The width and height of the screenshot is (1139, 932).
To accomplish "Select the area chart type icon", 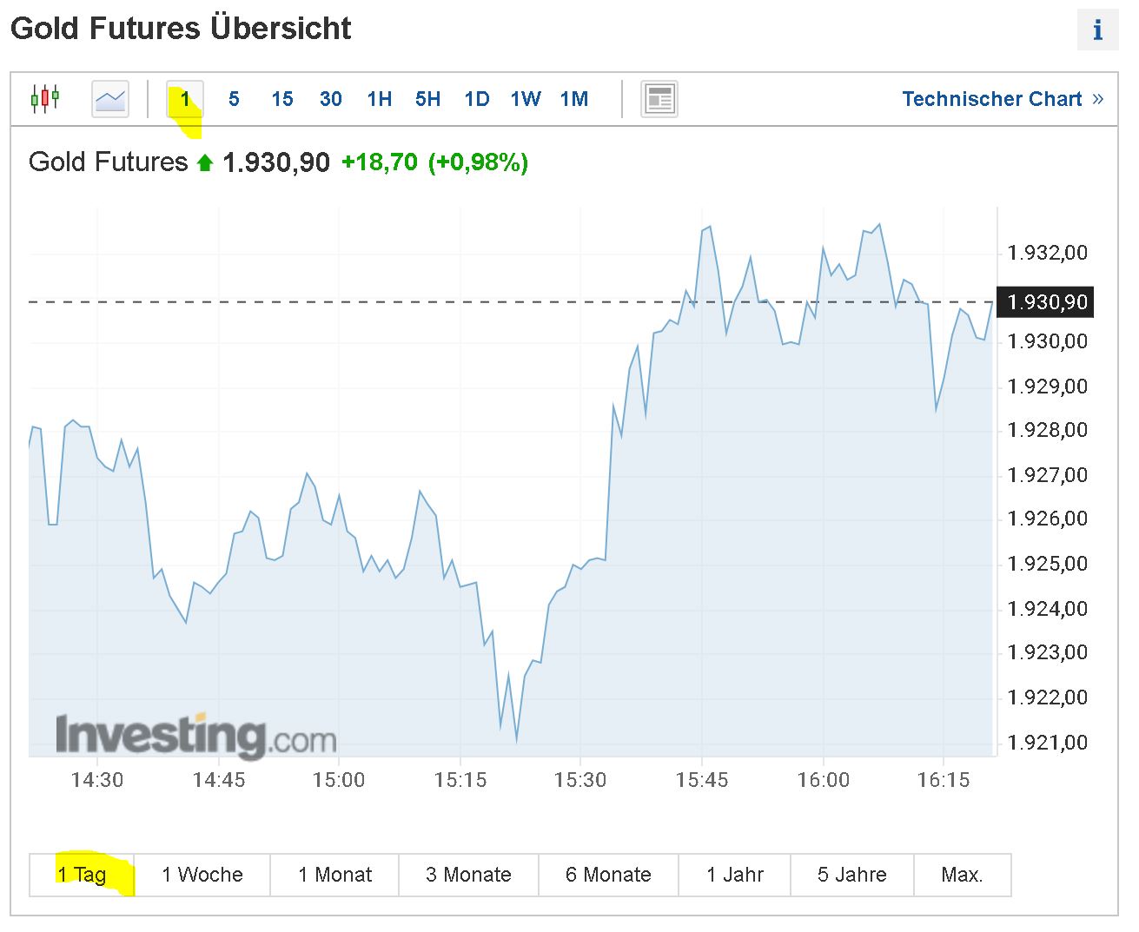I will (x=110, y=98).
